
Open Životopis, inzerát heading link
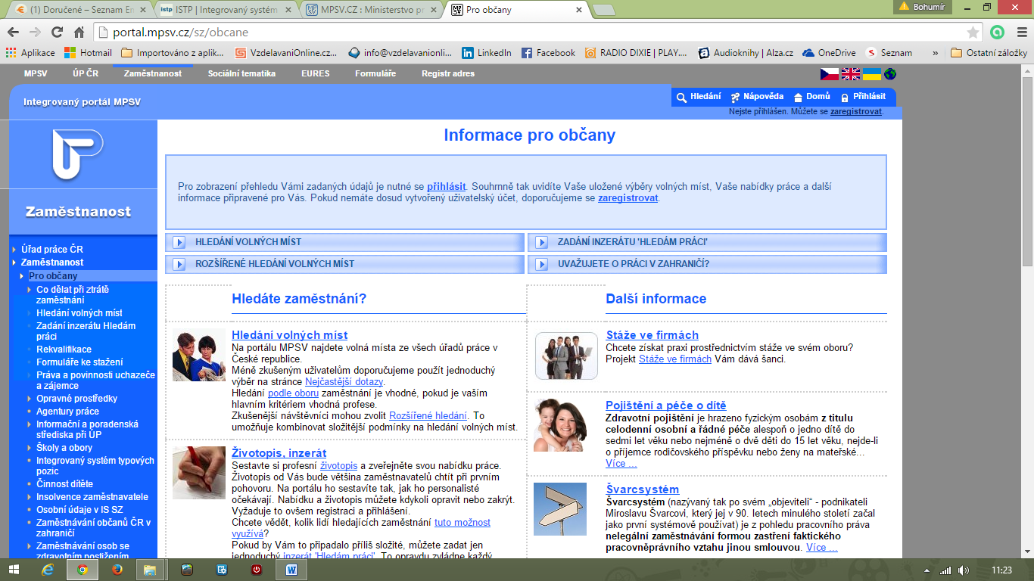[x=279, y=453]
